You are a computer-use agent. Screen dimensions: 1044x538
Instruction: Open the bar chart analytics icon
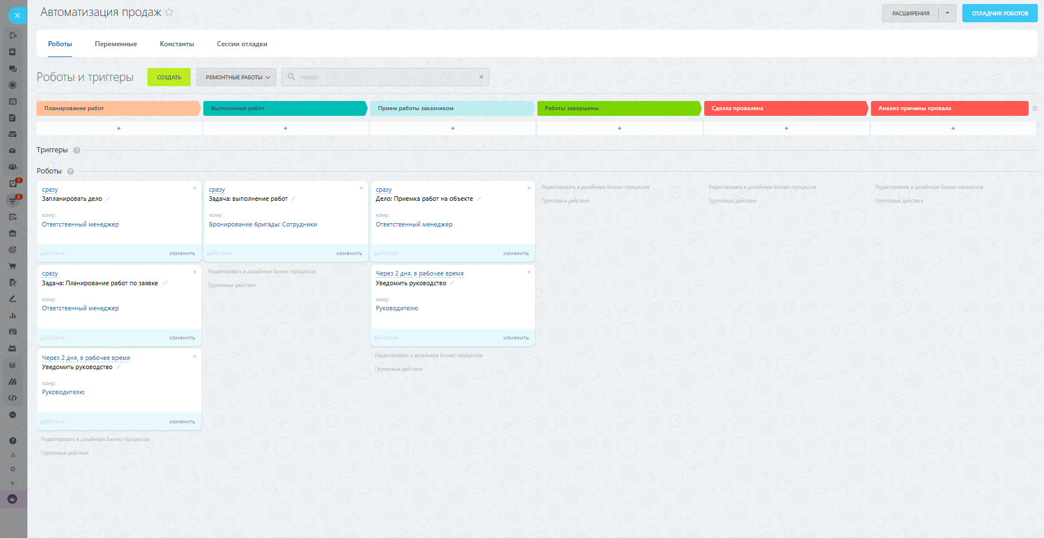13,315
